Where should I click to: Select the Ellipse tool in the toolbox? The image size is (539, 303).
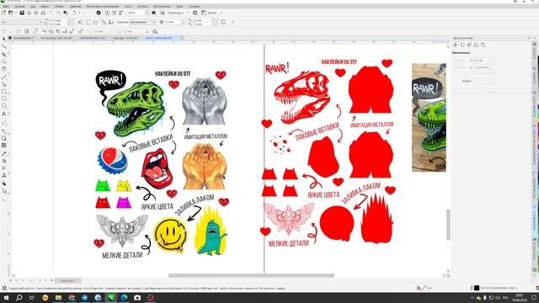(3, 98)
